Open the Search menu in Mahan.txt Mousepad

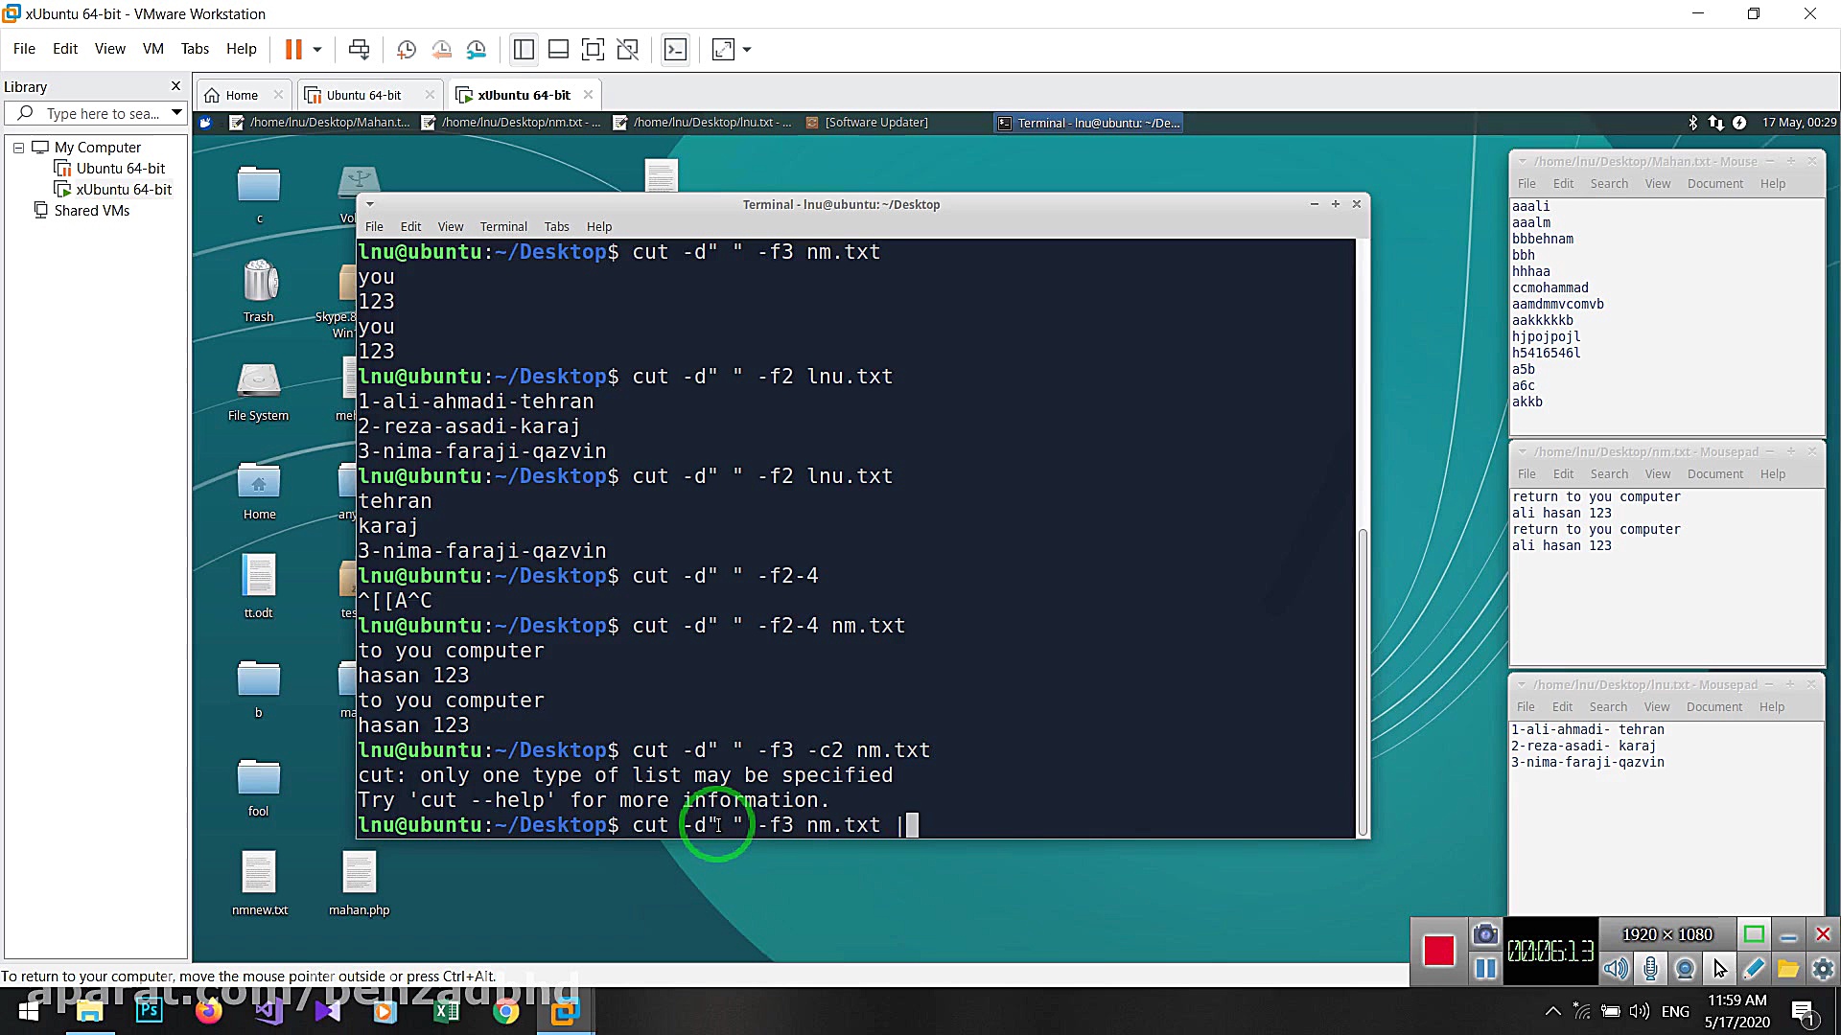coord(1609,183)
